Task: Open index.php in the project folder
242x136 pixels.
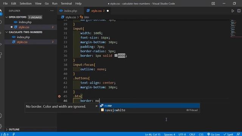Action: (x=23, y=37)
